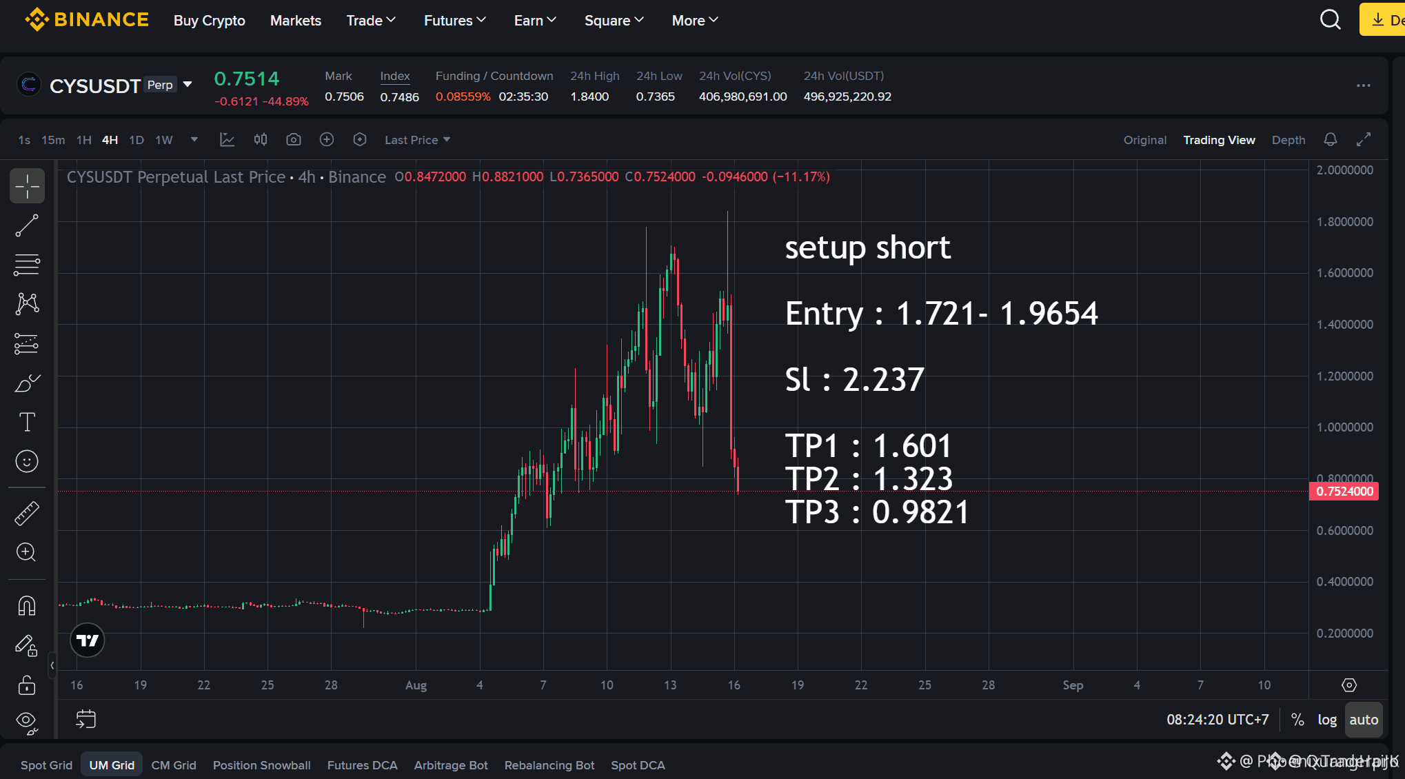Screen dimensions: 1405x779
Task: Expand the Square menu
Action: (x=614, y=21)
